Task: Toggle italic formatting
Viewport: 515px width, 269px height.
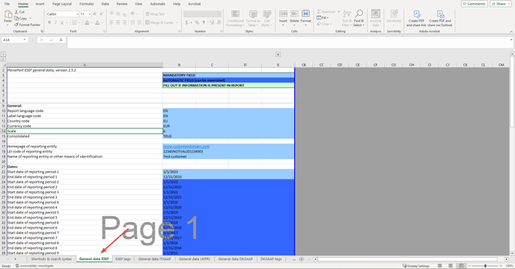Action: pyautogui.click(x=55, y=22)
